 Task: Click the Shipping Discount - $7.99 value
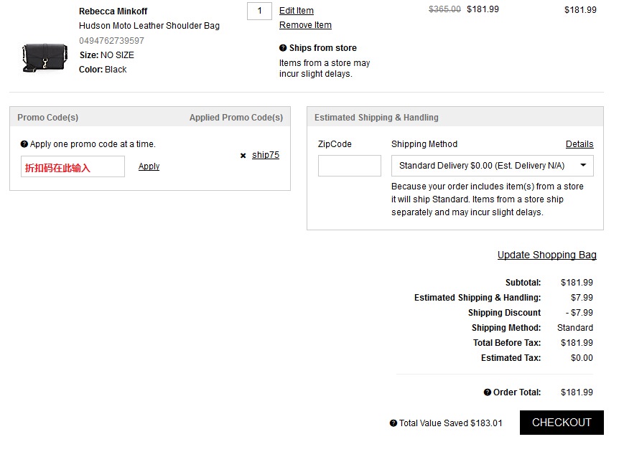[x=579, y=313]
